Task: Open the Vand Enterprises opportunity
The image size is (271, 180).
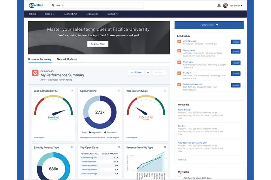Action: tap(90, 162)
